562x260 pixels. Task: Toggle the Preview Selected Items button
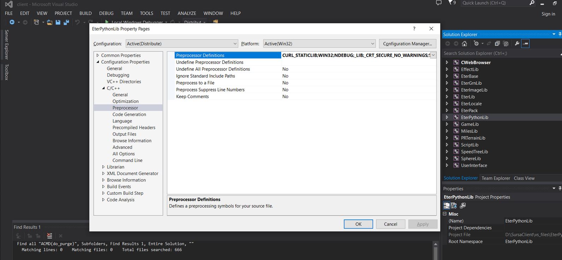[526, 44]
